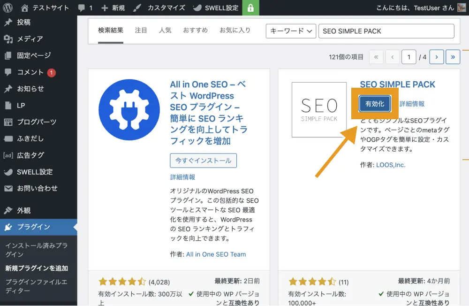Screen dimensions: 469x306
Task: Click the WordPress logo icon
Action: [8, 8]
